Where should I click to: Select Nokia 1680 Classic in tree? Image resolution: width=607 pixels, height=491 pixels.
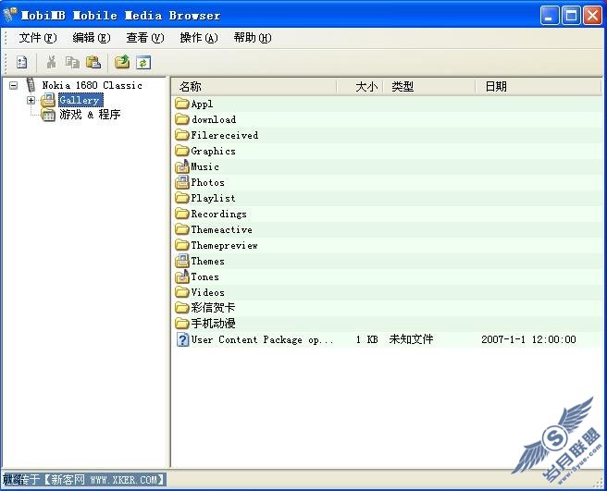pyautogui.click(x=93, y=85)
